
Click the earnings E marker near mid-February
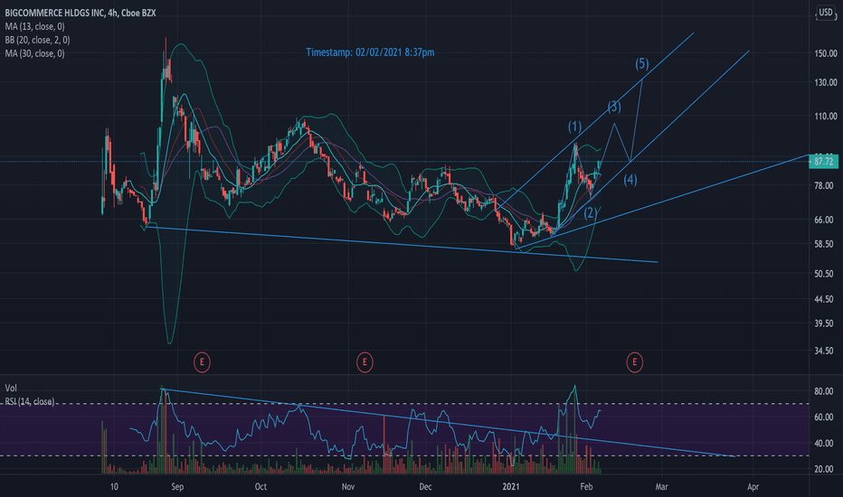point(634,362)
